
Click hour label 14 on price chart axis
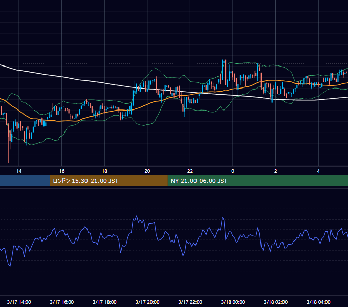coord(19,171)
